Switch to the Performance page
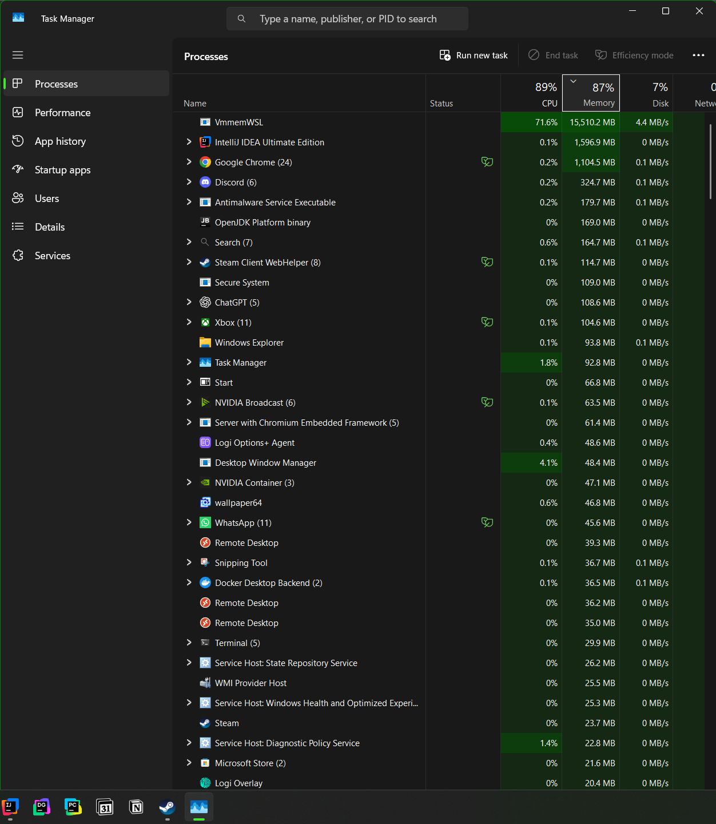This screenshot has width=716, height=824. (86, 112)
